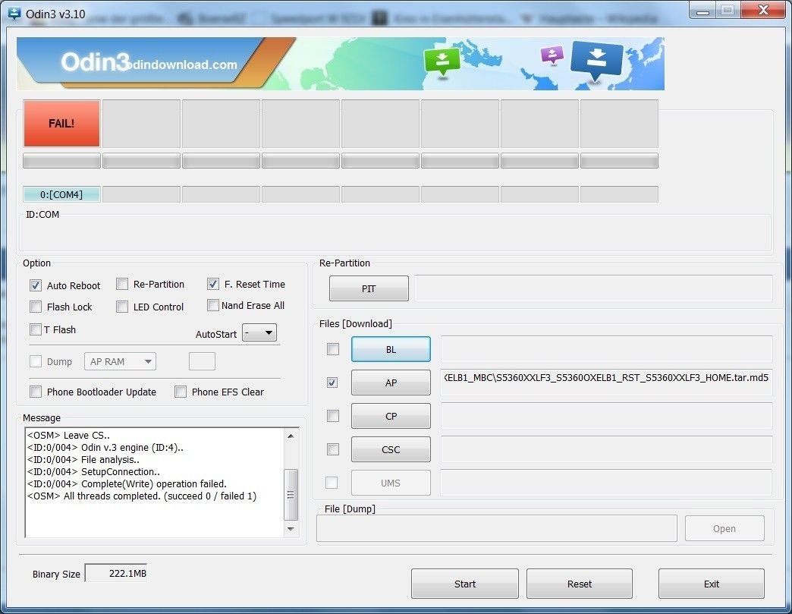This screenshot has width=792, height=614.
Task: Click the odindownload.com banner text
Action: (183, 65)
